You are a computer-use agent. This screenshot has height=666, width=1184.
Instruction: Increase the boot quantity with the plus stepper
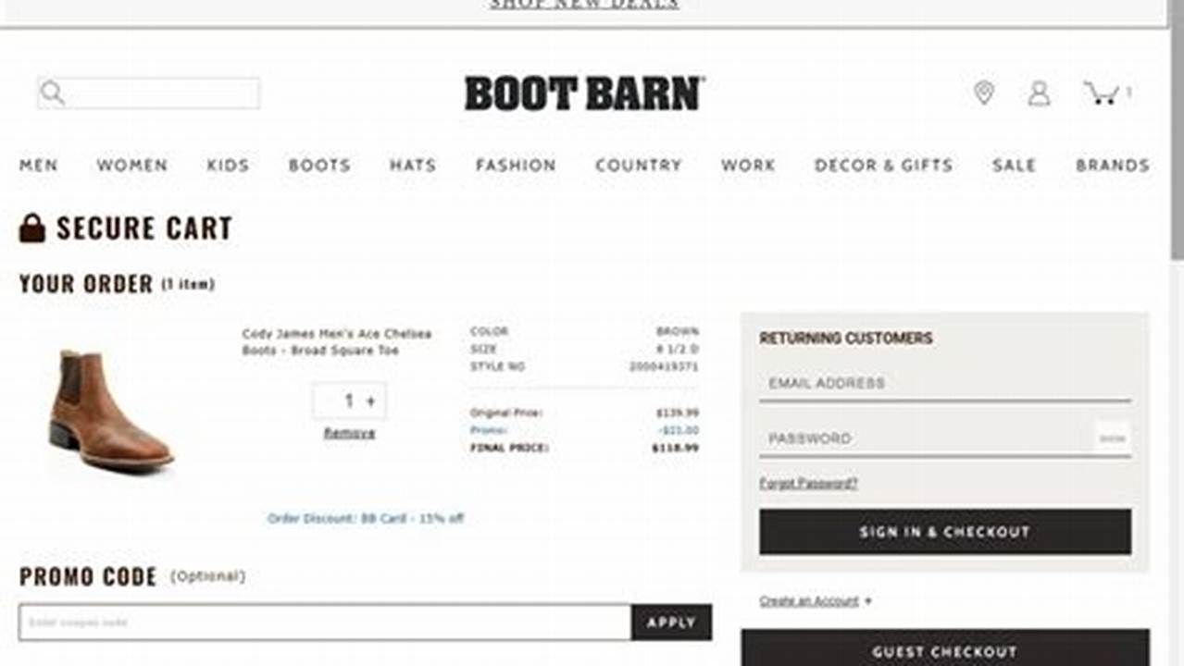click(370, 401)
